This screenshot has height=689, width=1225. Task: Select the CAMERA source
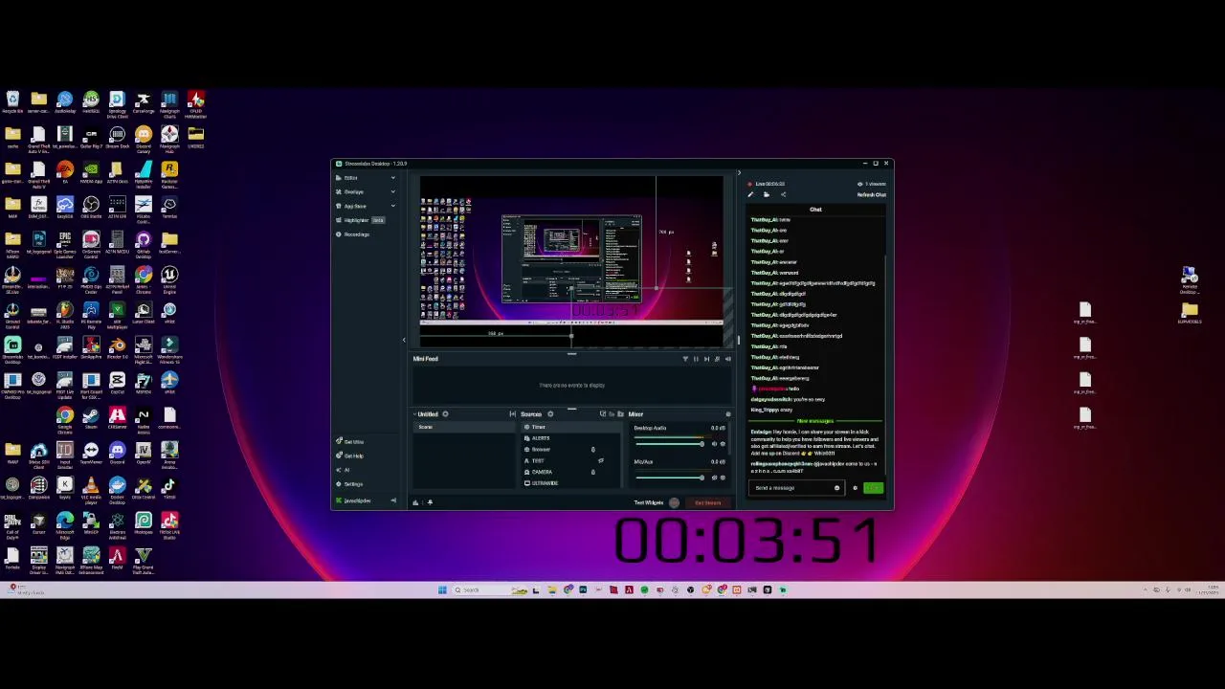click(570, 472)
